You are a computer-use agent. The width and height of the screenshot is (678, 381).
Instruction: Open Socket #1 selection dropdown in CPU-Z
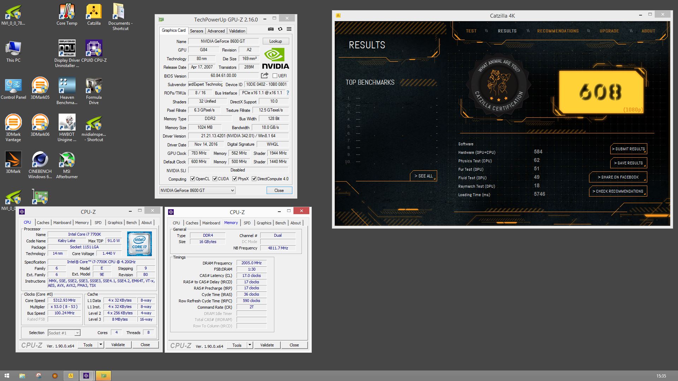pyautogui.click(x=64, y=333)
